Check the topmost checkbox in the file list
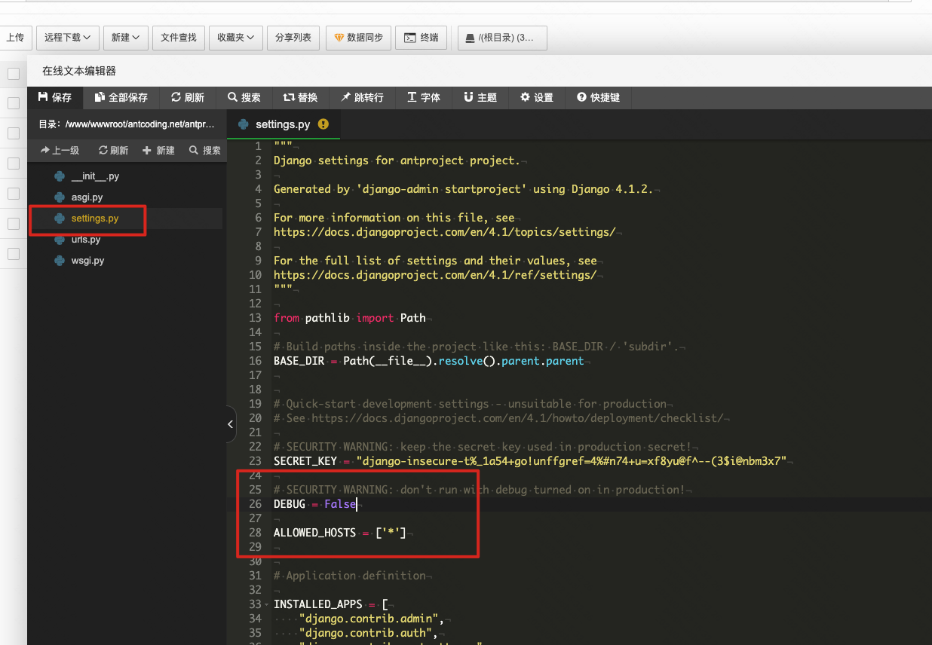The image size is (932, 645). point(14,73)
